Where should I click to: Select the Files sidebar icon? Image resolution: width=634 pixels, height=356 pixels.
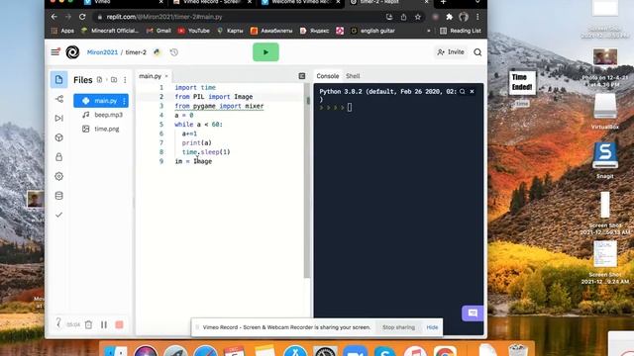tap(59, 79)
